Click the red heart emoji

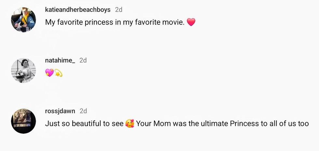click(x=191, y=23)
